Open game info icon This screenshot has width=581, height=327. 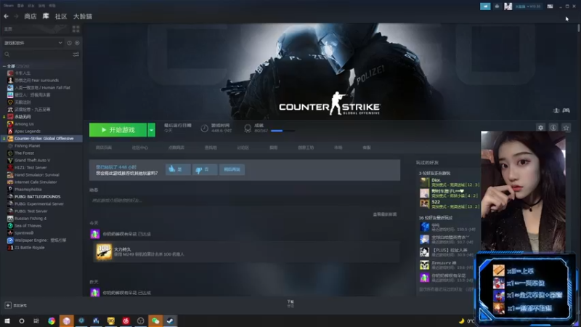[x=553, y=128]
